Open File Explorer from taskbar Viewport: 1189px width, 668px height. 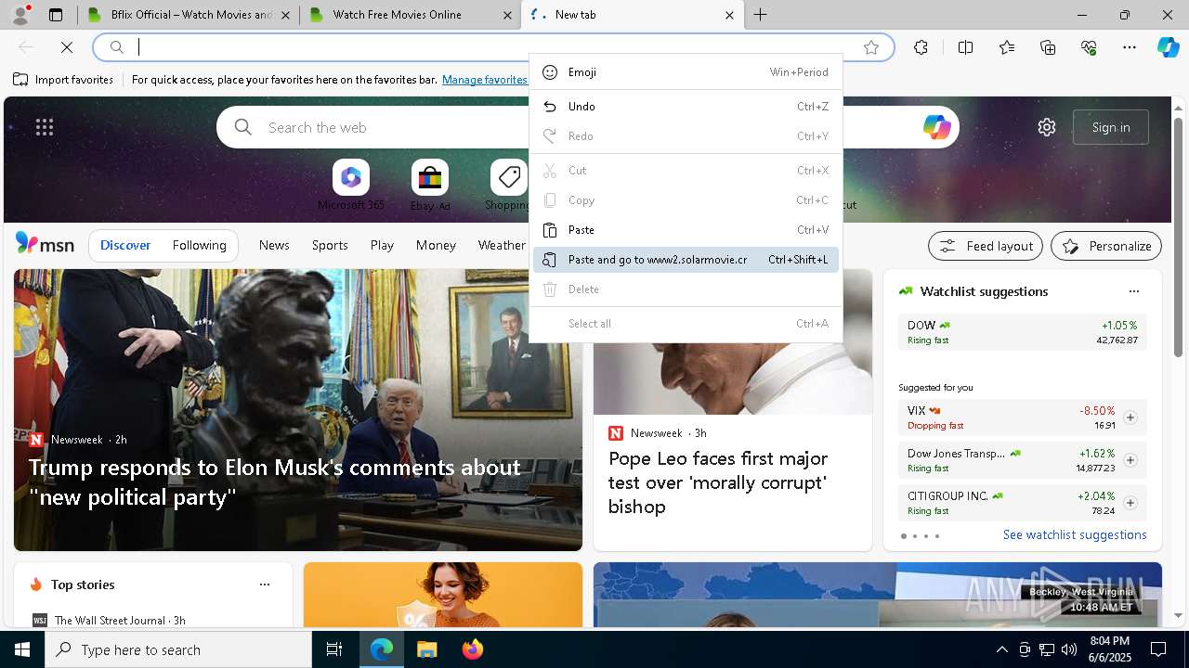click(x=426, y=649)
